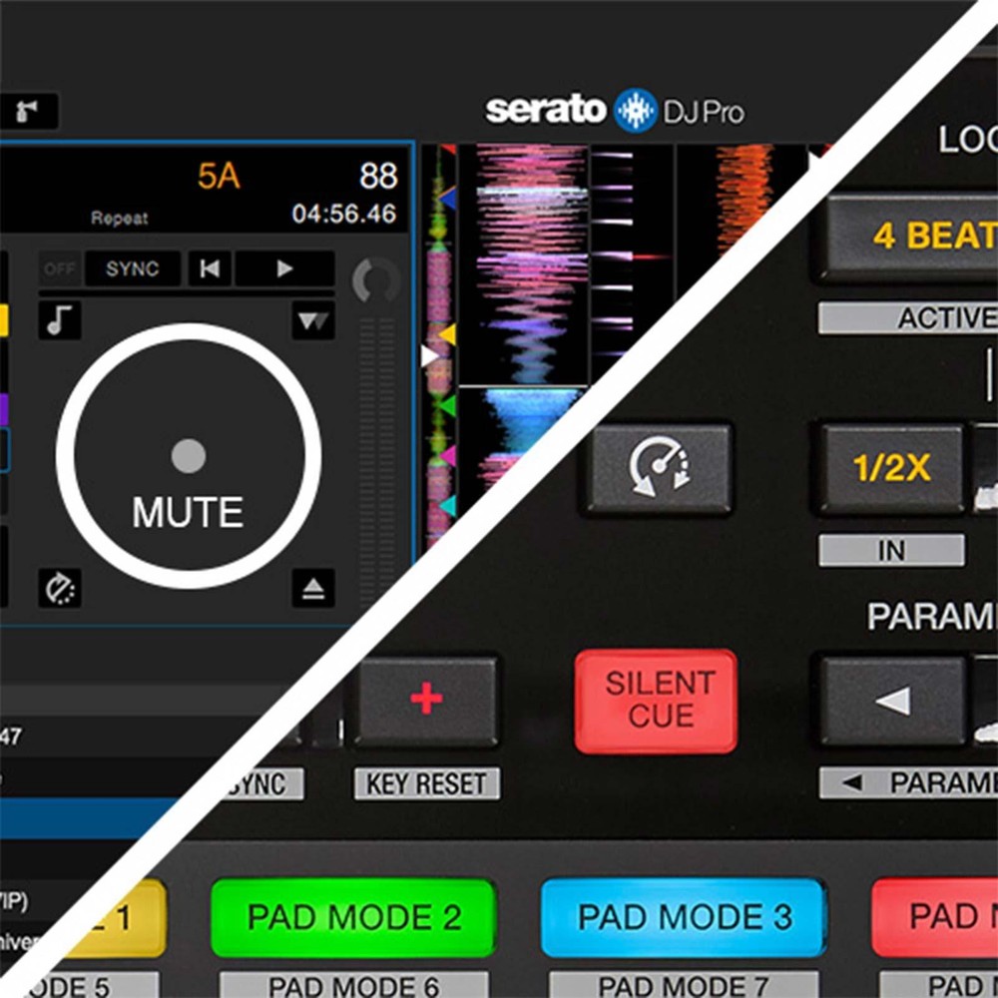Toggle the OFF button beside SYNC
The width and height of the screenshot is (998, 998).
(59, 268)
